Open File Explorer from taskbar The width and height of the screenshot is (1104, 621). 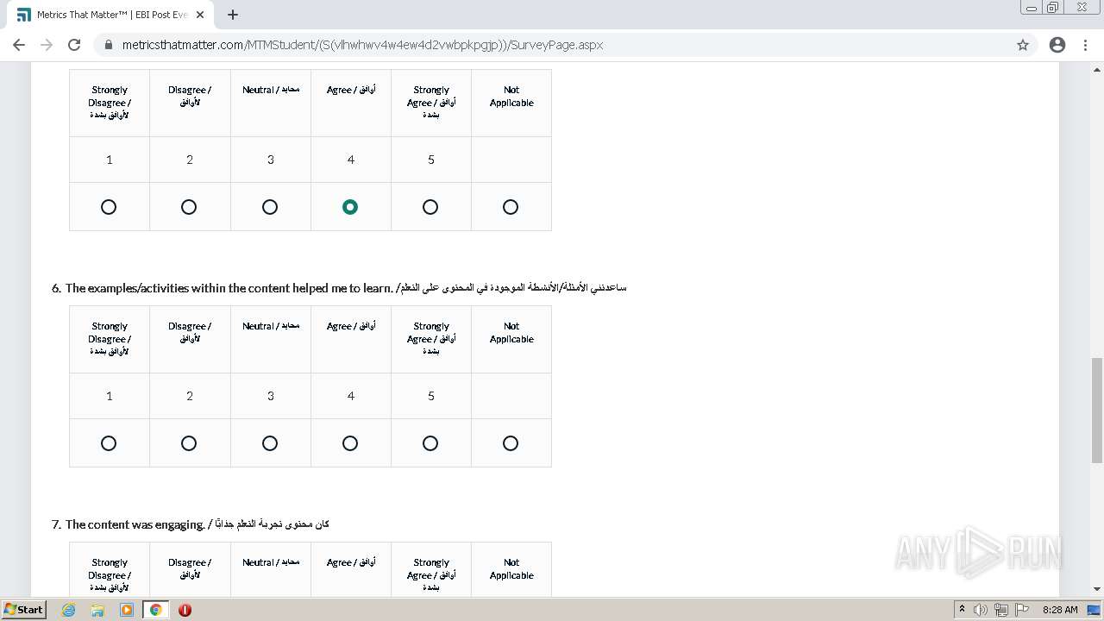pyautogui.click(x=97, y=610)
